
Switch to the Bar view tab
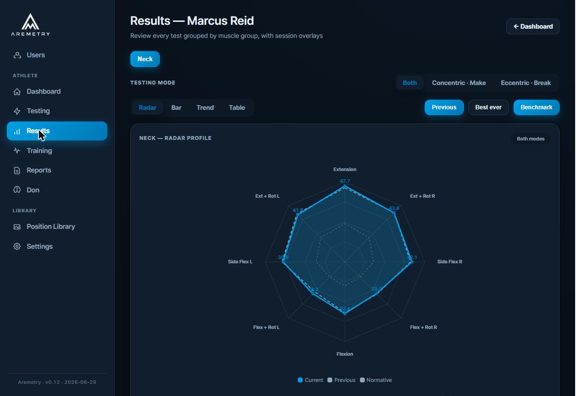[x=176, y=108]
